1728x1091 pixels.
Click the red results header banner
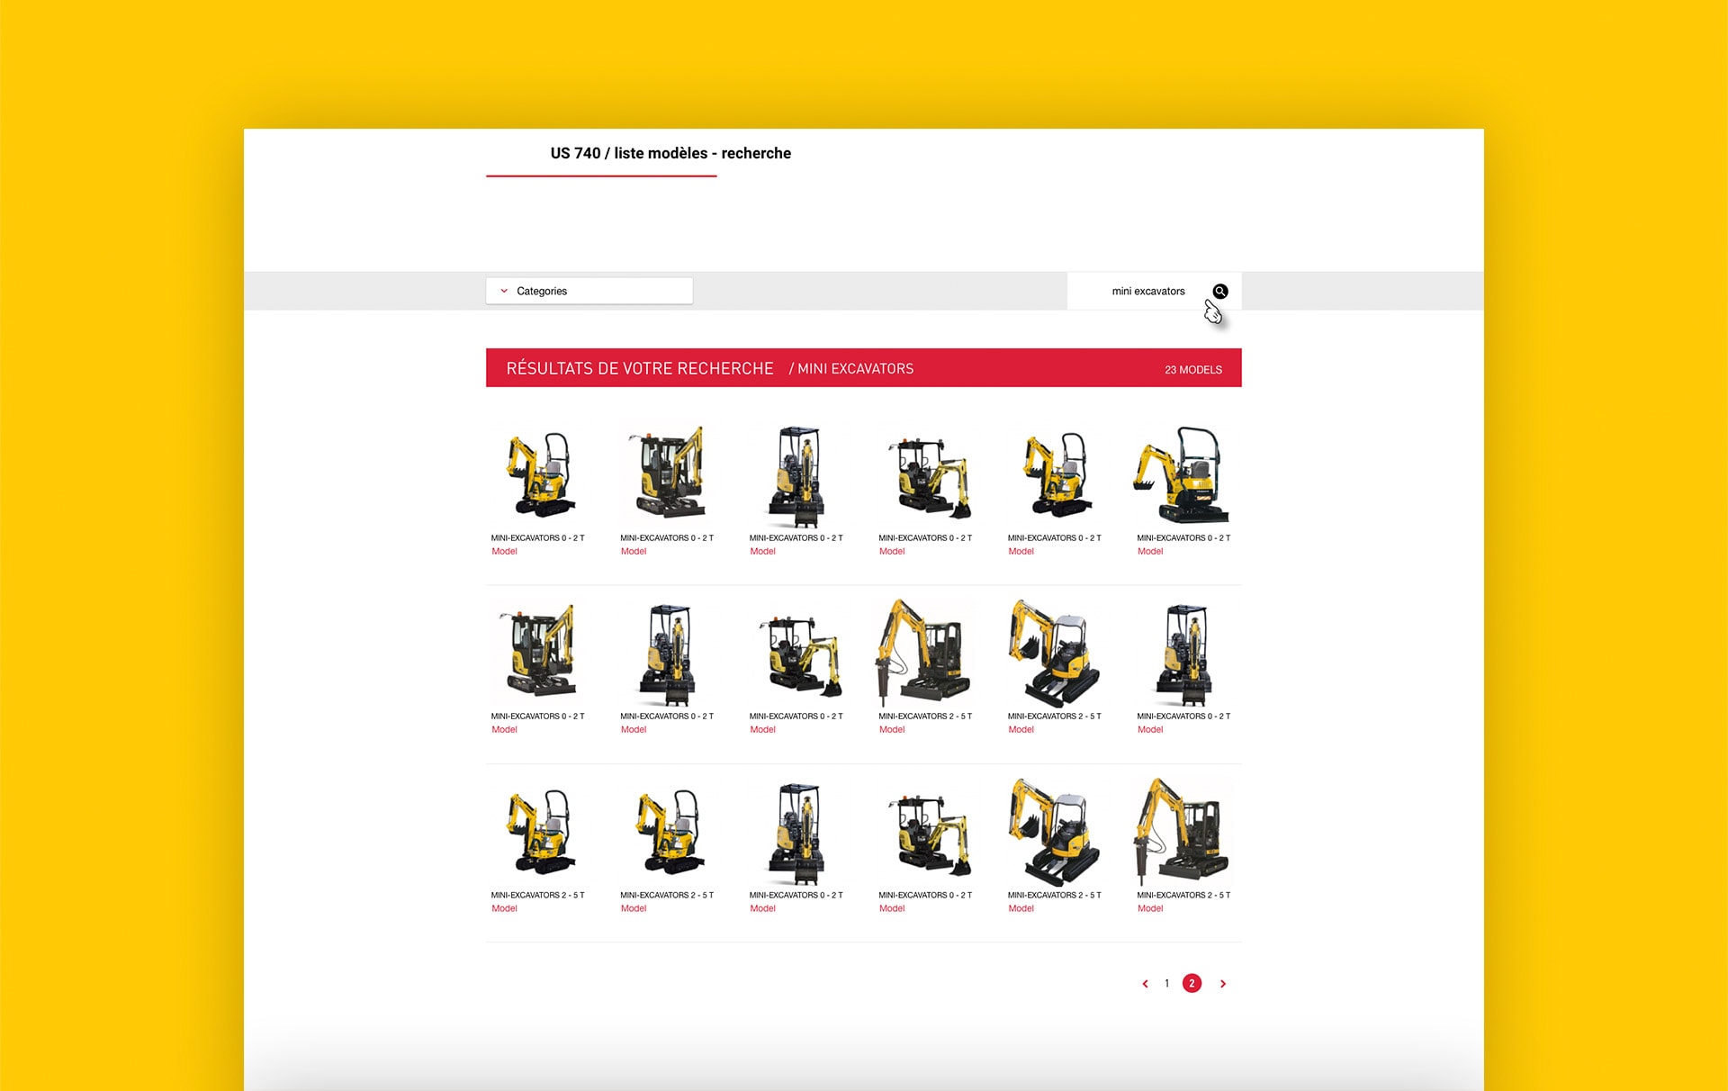(862, 368)
